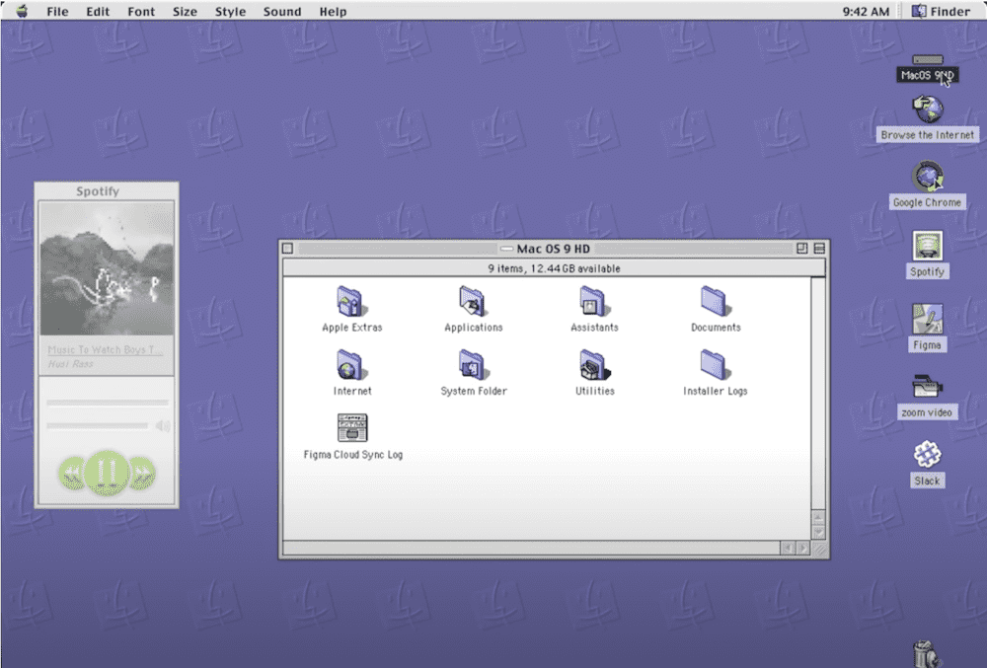Open the Font menu
This screenshot has height=668, width=987.
141,11
